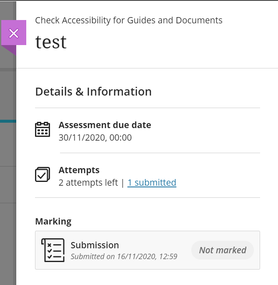Click the "Attempts" label
The width and height of the screenshot is (278, 285).
click(x=79, y=170)
